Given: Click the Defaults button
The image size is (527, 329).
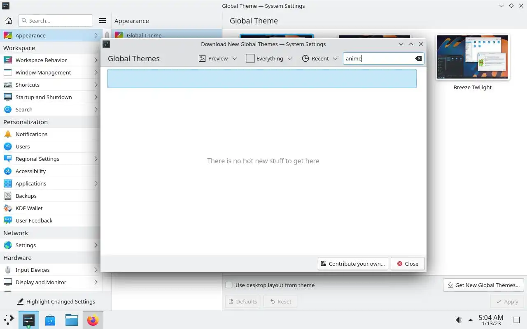Looking at the screenshot, I should tap(243, 301).
